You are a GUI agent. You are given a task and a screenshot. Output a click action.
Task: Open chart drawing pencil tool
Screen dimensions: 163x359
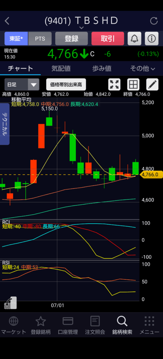(152, 84)
